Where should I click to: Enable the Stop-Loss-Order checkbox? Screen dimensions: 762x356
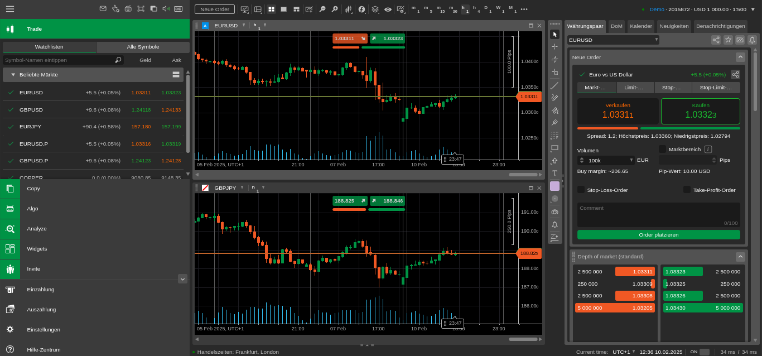[581, 190]
